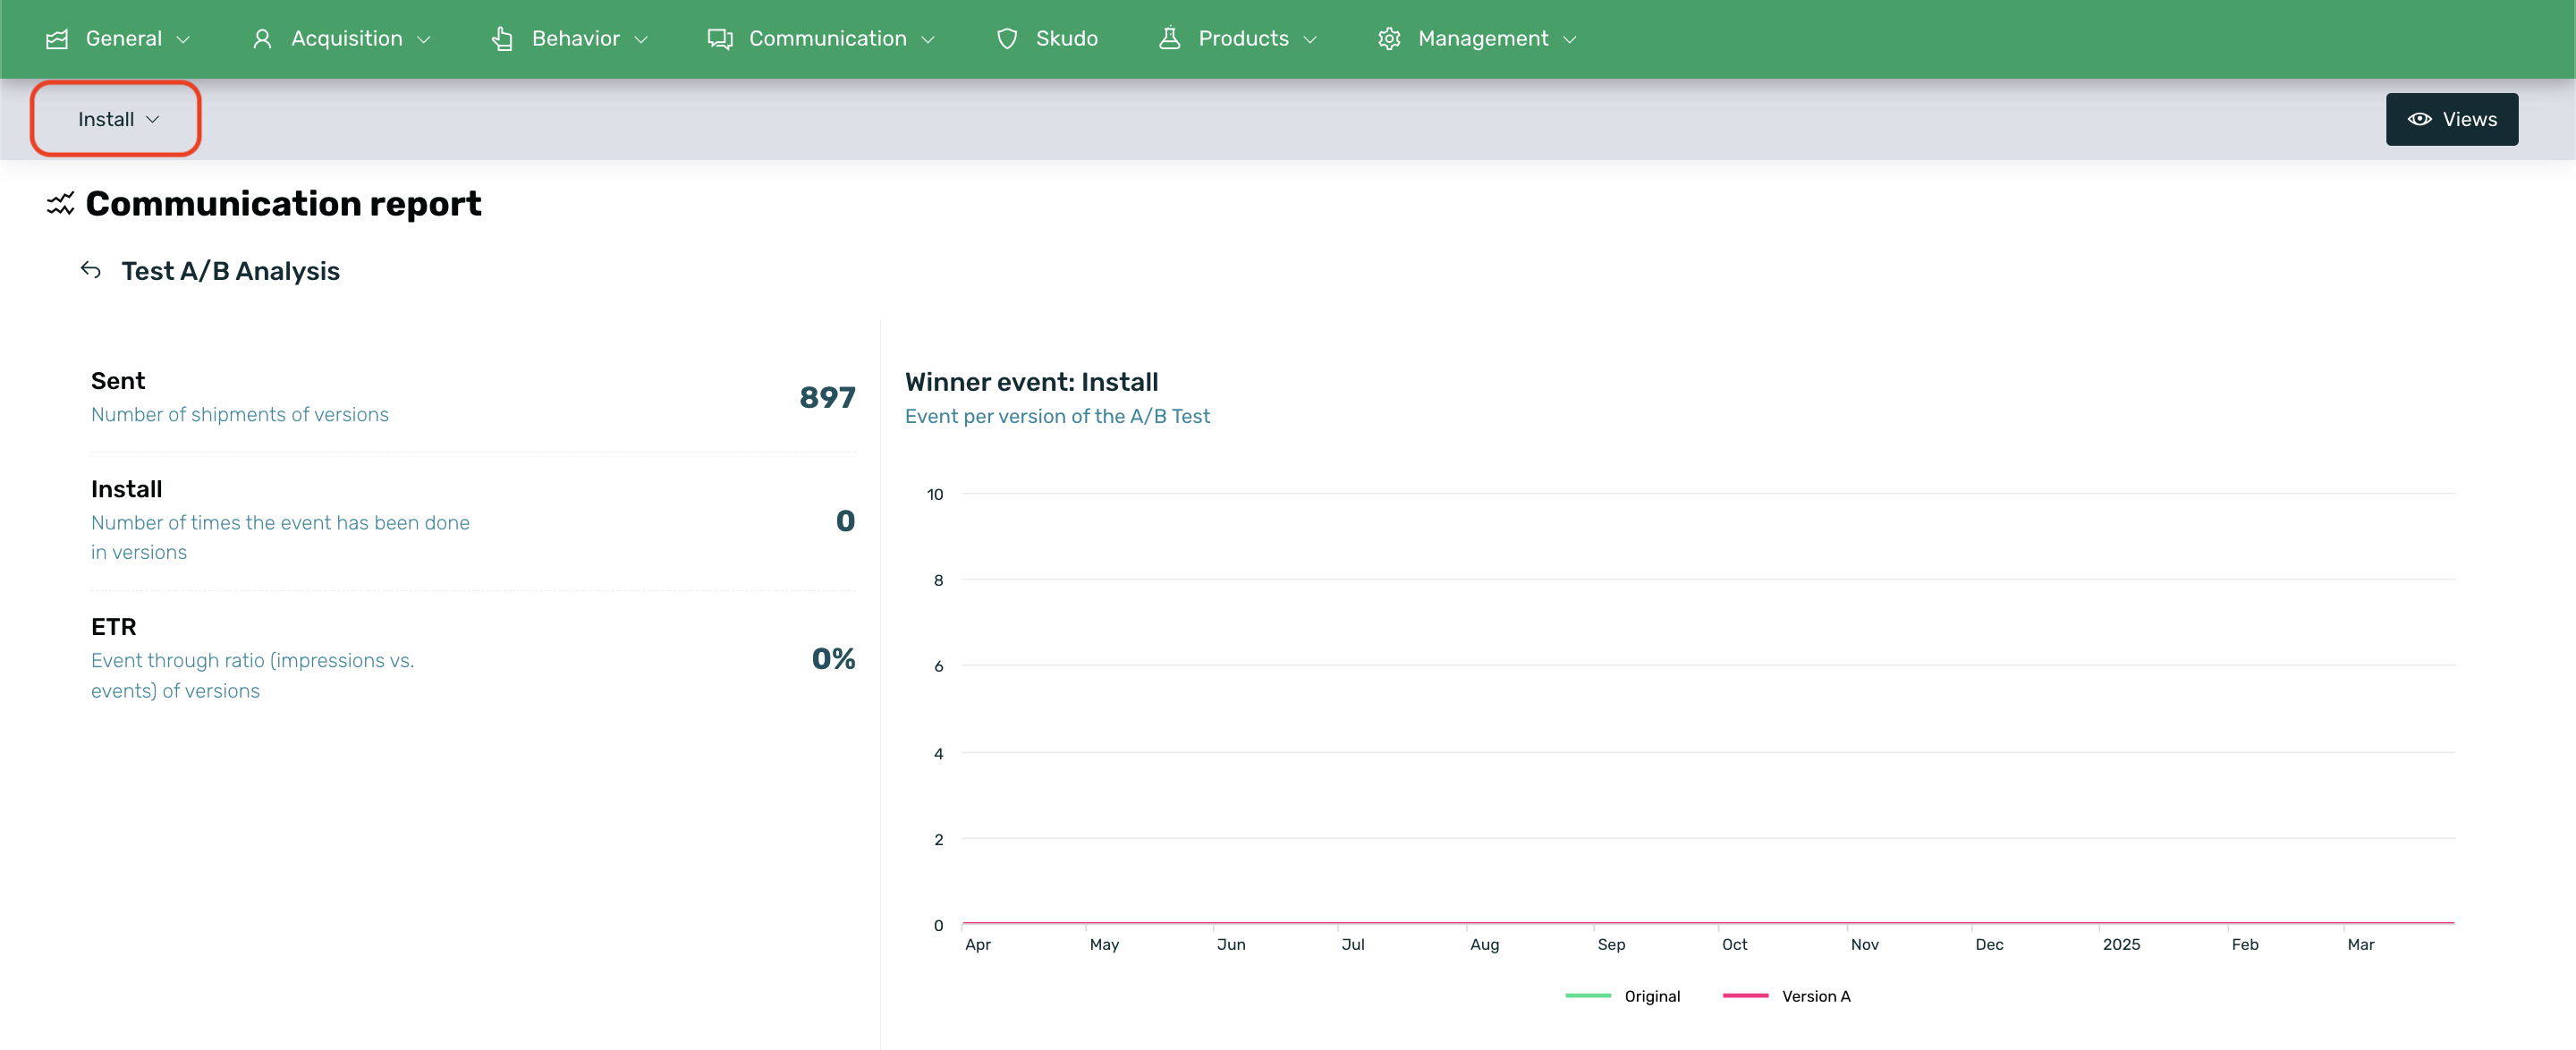Click the Views button
The image size is (2576, 1050).
(2451, 119)
